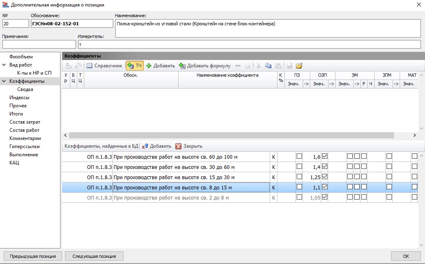
Task: Click the scissors cut icon
Action: click(259, 66)
